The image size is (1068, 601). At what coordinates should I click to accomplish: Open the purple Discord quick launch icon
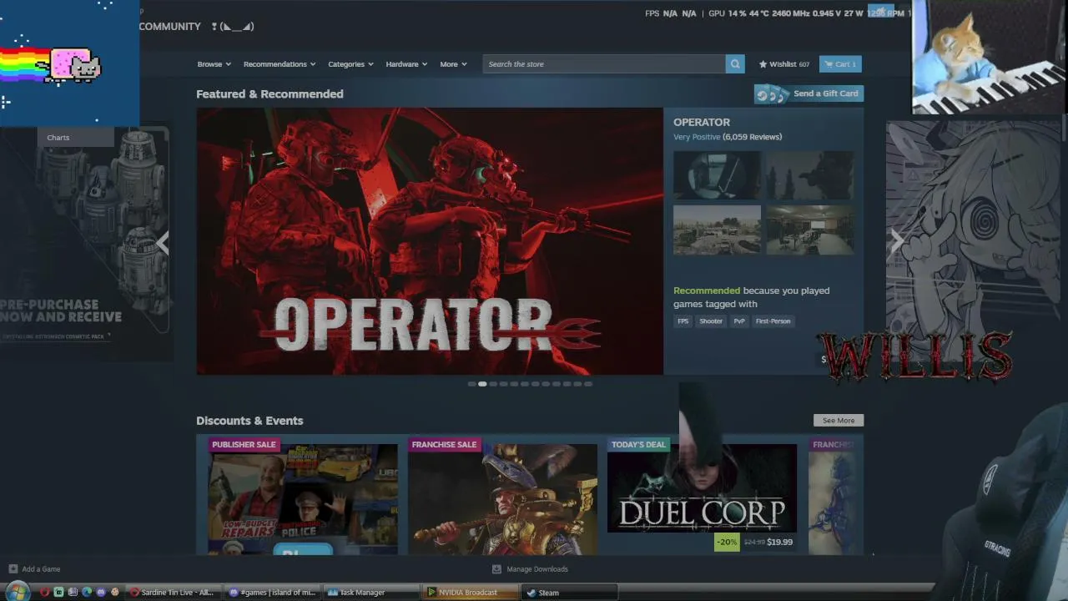(x=101, y=593)
